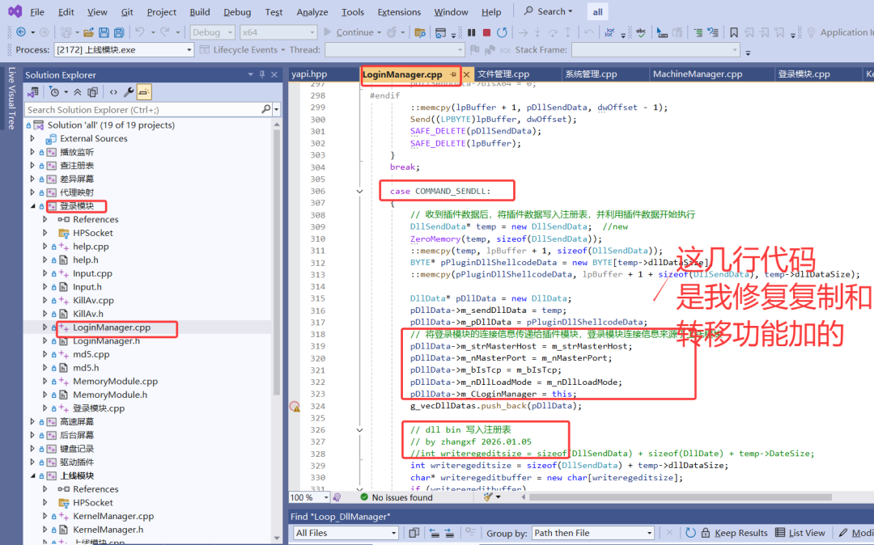
Task: Click the Save All icon
Action: 119,33
